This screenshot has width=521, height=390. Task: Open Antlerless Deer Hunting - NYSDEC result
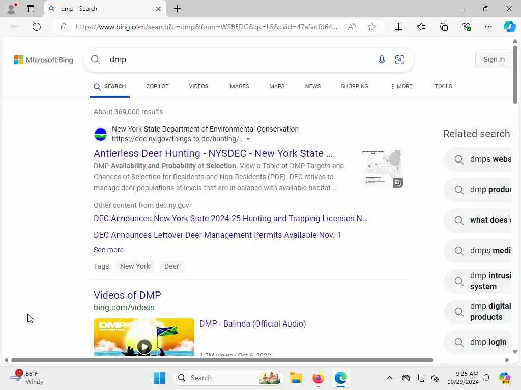[213, 153]
